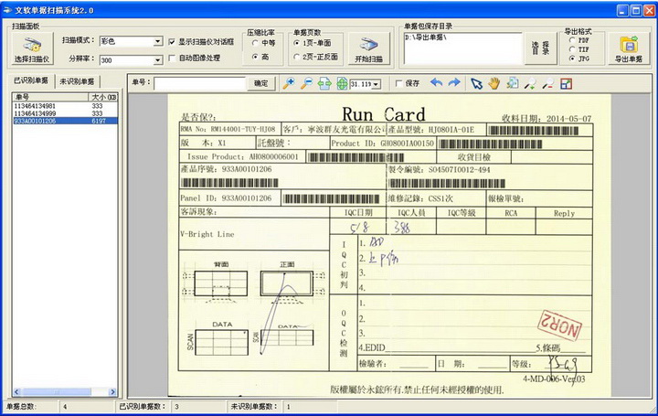Click the blue redo arrow
This screenshot has height=416, width=658.
coord(454,82)
